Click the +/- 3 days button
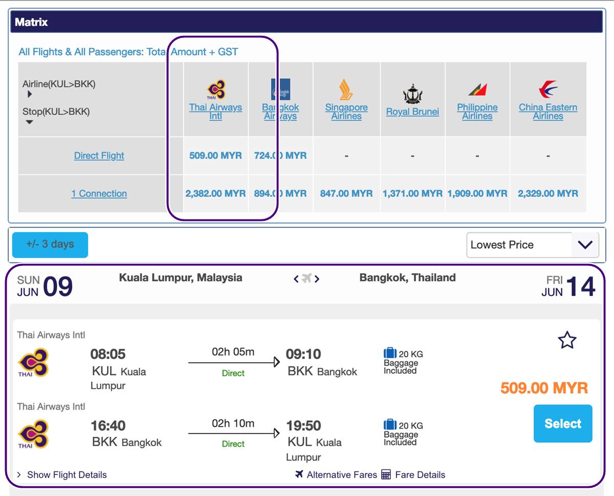 click(x=50, y=244)
